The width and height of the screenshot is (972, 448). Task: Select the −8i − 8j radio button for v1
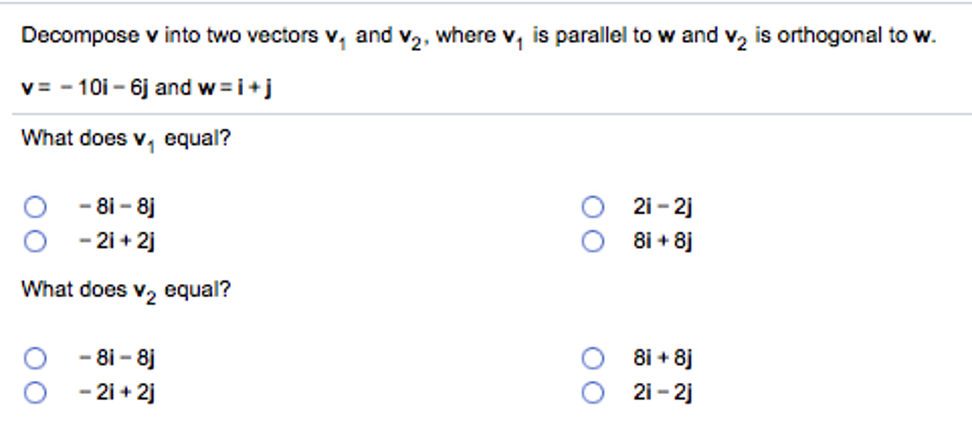pyautogui.click(x=35, y=207)
